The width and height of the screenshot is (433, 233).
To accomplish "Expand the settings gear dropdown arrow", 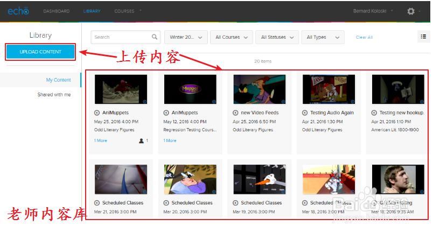I will click(x=420, y=11).
